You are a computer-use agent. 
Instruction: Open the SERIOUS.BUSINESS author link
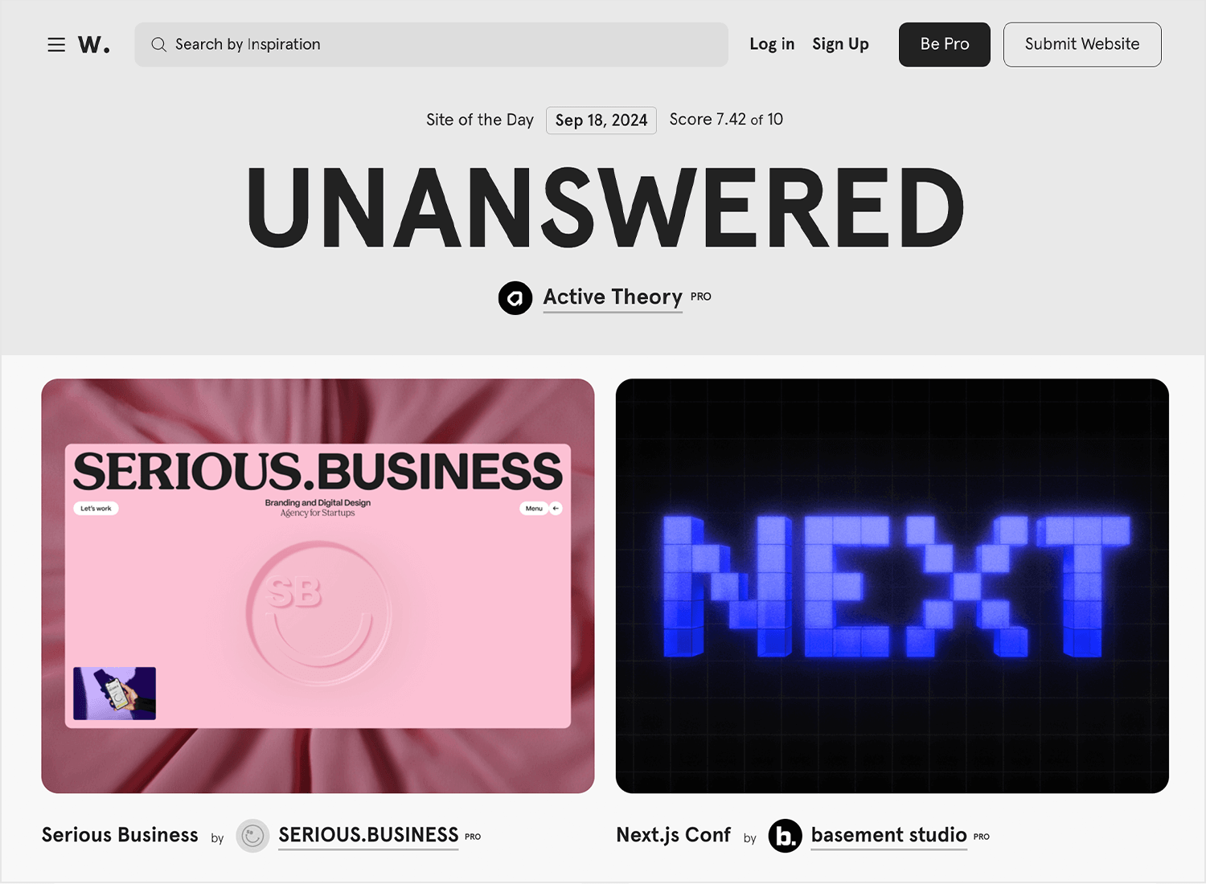(368, 836)
